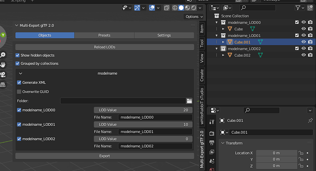This screenshot has width=316, height=171.
Task: Select solid viewport shading mode
Action: coord(181,8)
